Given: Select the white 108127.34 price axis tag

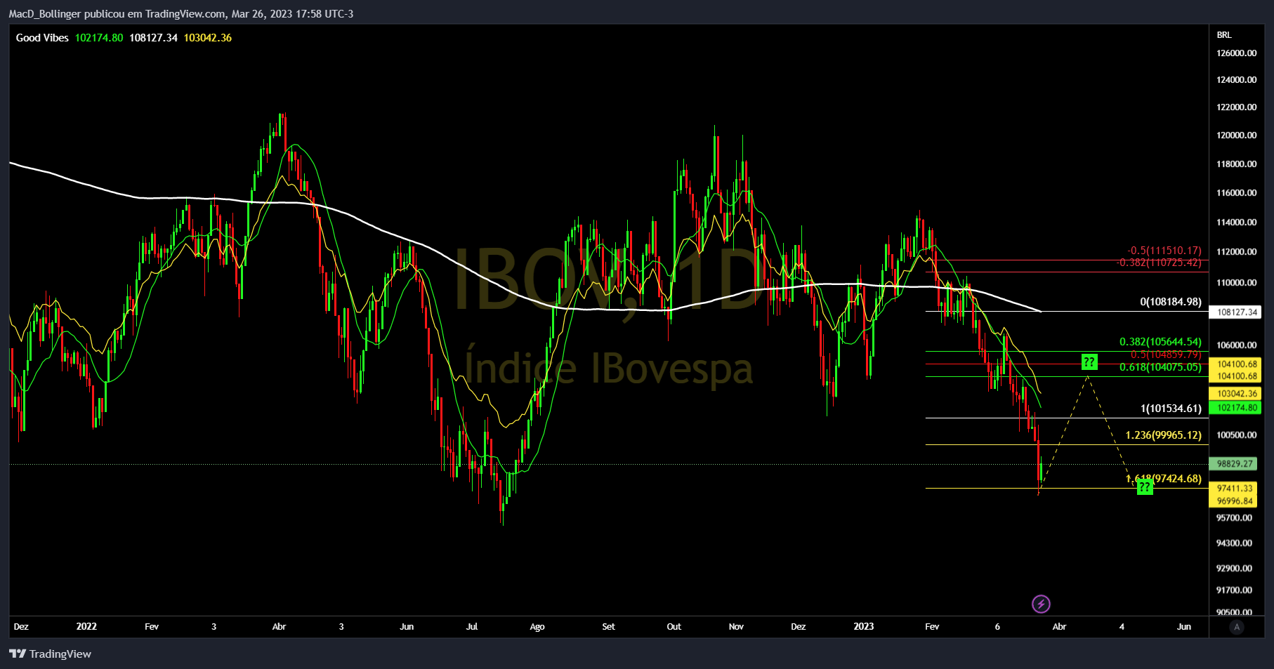Looking at the screenshot, I should (x=1235, y=312).
